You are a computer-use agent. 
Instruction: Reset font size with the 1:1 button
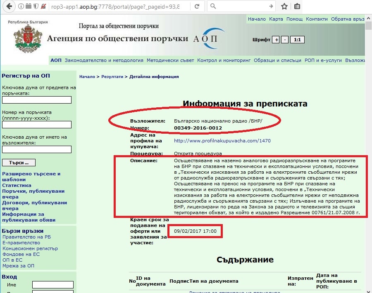[297, 40]
